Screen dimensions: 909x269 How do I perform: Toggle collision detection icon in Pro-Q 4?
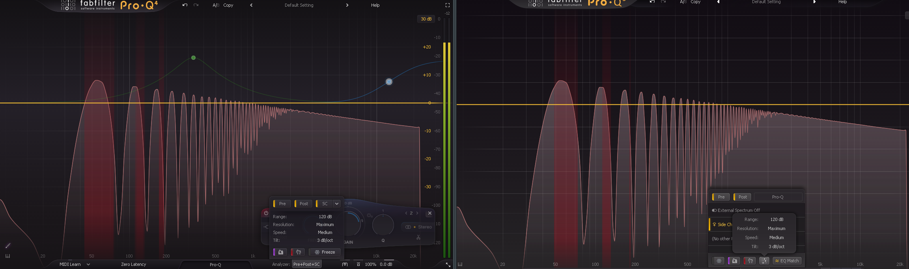(298, 252)
